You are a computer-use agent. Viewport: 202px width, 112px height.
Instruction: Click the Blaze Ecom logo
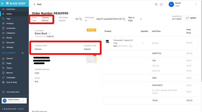point(16,3)
